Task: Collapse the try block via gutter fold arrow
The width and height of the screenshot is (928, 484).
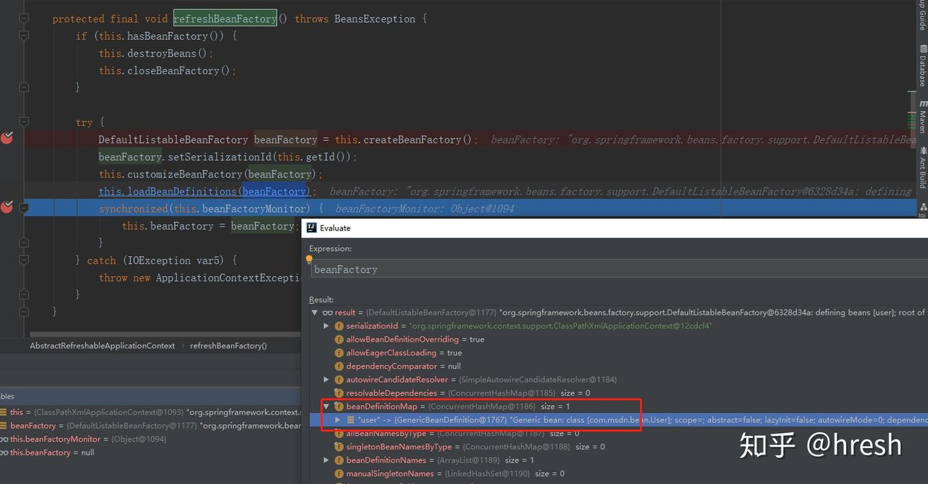Action: click(x=23, y=120)
